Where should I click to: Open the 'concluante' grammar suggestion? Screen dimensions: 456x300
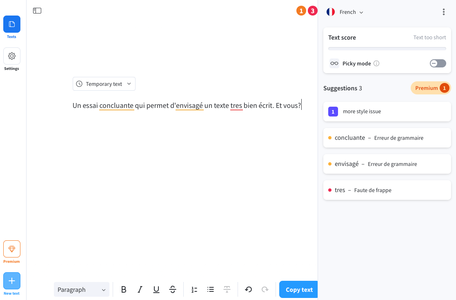pyautogui.click(x=387, y=138)
